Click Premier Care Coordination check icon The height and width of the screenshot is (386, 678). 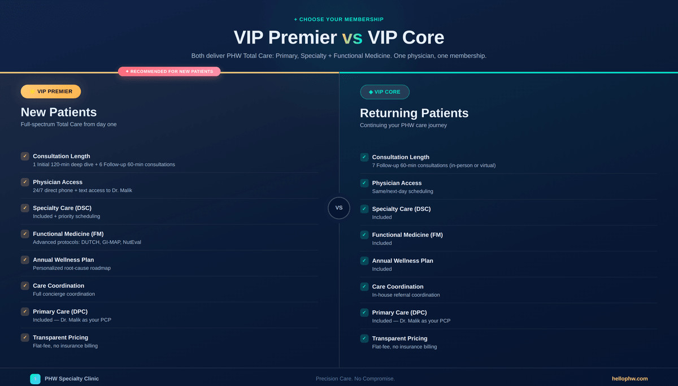click(25, 285)
